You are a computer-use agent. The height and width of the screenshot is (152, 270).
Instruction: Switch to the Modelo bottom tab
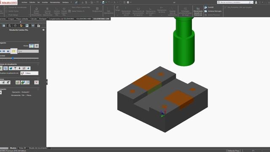tap(13, 148)
